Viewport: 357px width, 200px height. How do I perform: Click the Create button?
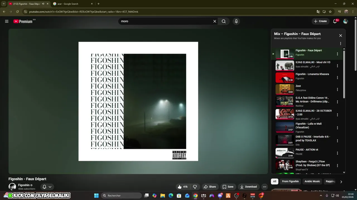pos(320,21)
